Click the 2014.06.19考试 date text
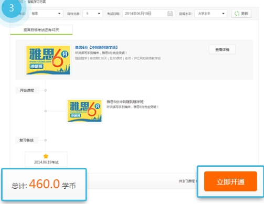This screenshot has height=204, width=264. click(46, 162)
